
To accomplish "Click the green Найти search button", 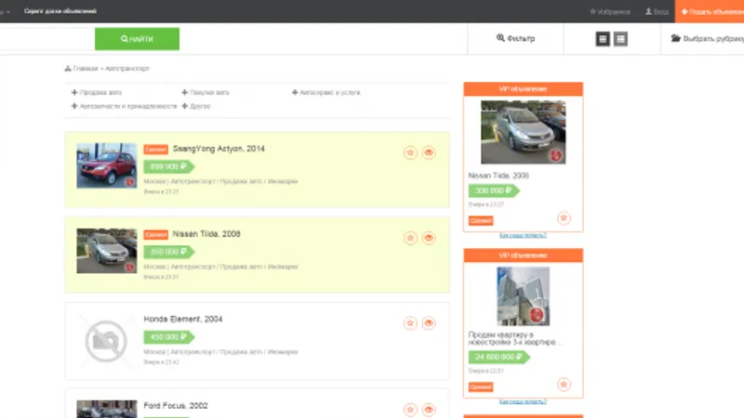I will [137, 39].
